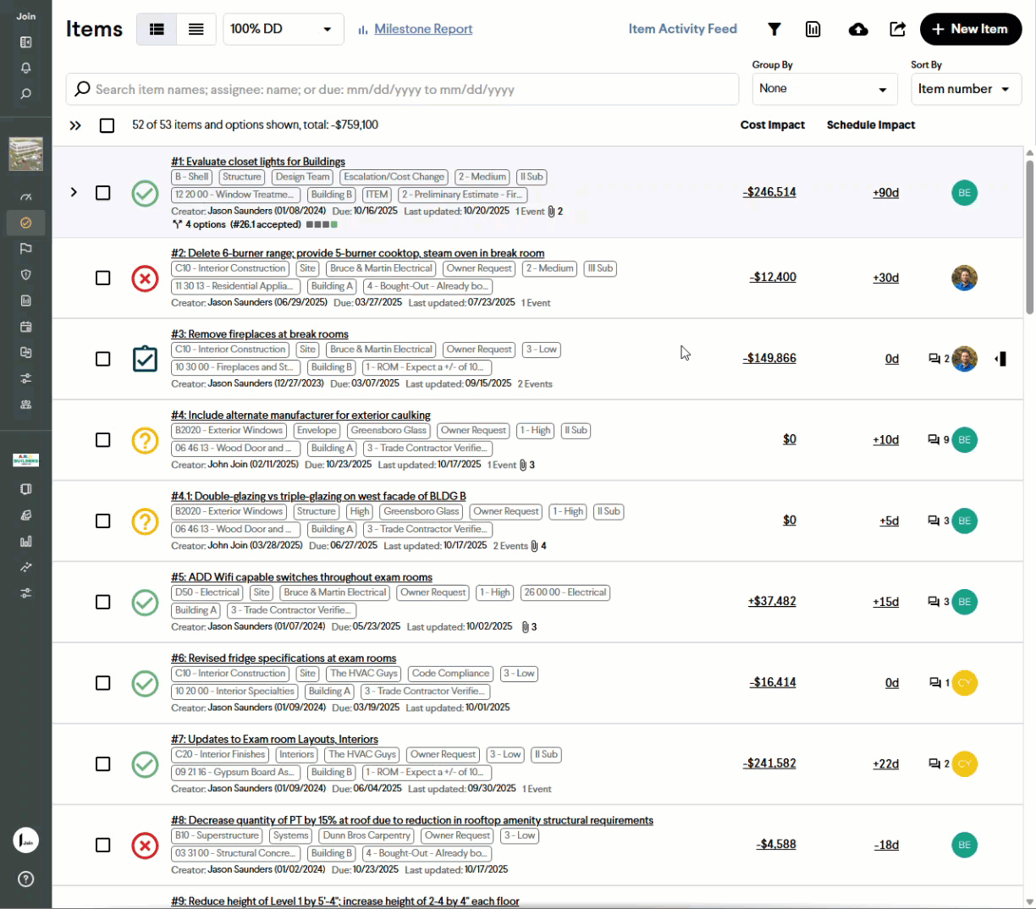Click the filter funnel icon
This screenshot has height=909, width=1036.
pos(774,30)
